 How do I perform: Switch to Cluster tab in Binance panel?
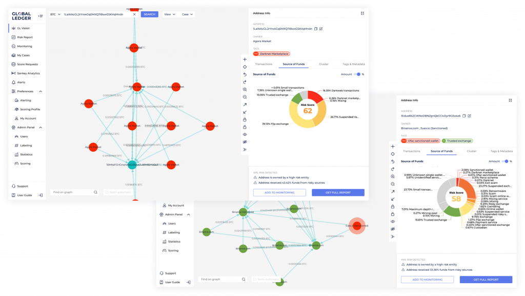point(472,151)
